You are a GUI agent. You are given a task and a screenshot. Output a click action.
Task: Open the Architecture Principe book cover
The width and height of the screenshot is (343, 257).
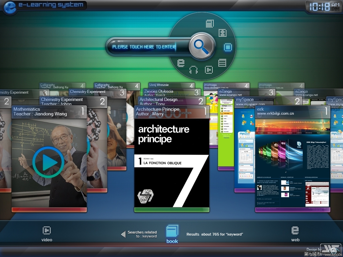point(171,164)
